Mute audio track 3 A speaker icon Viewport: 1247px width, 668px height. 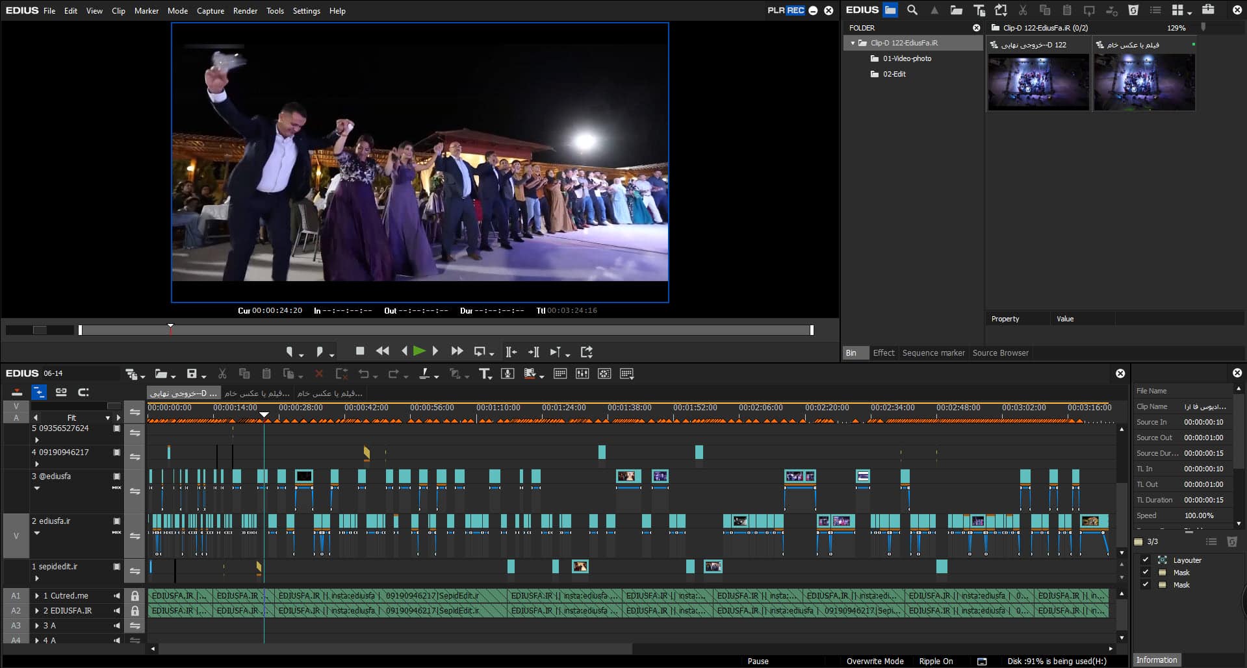pyautogui.click(x=117, y=626)
